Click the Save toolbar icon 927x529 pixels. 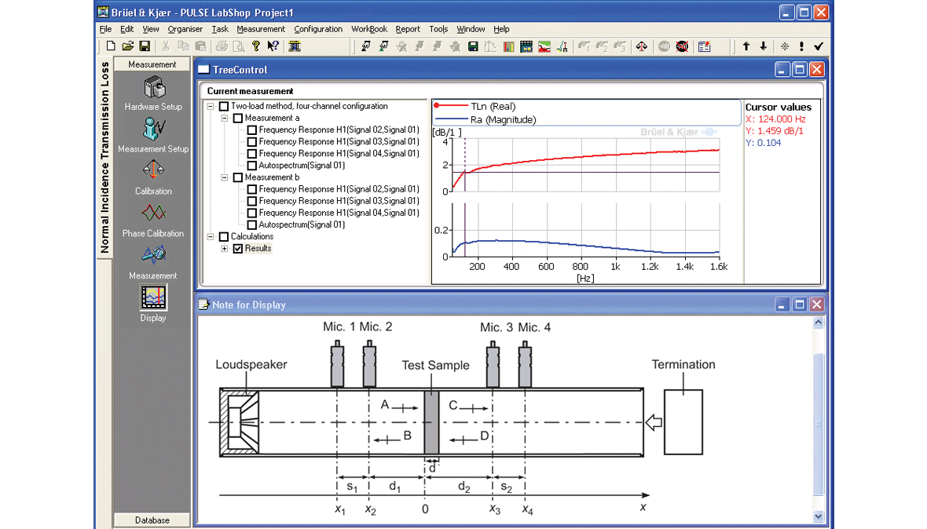coord(145,47)
